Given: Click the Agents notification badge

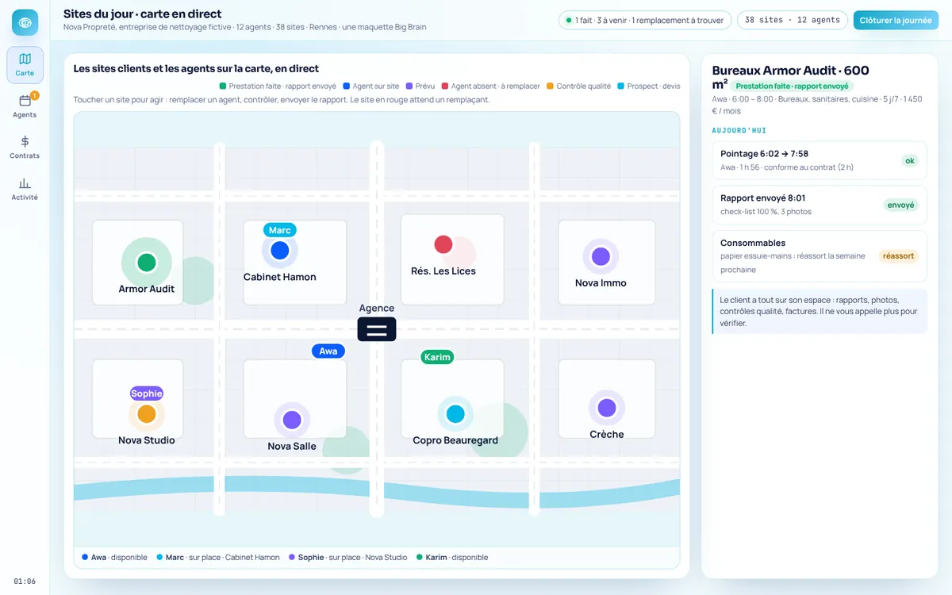Looking at the screenshot, I should tap(35, 95).
